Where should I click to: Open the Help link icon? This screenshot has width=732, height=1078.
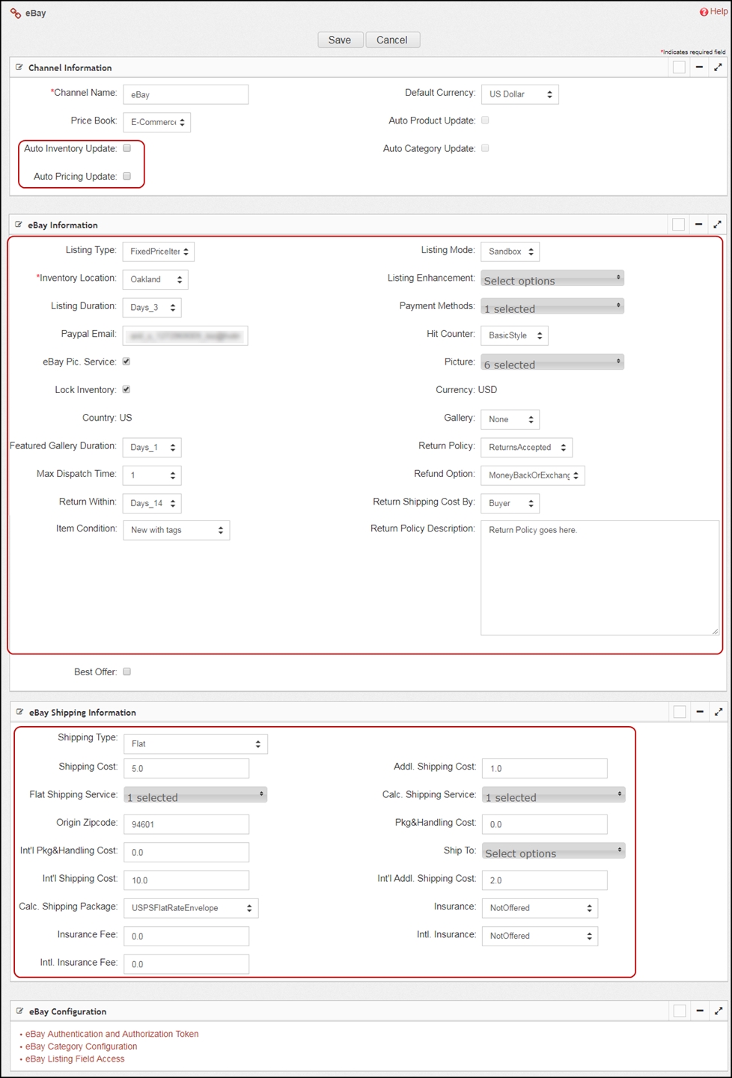pos(704,12)
